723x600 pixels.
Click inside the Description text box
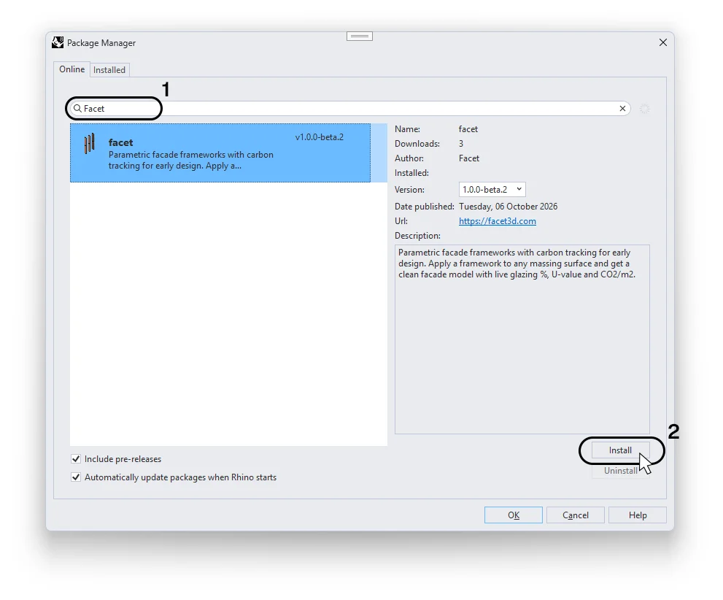pos(522,339)
